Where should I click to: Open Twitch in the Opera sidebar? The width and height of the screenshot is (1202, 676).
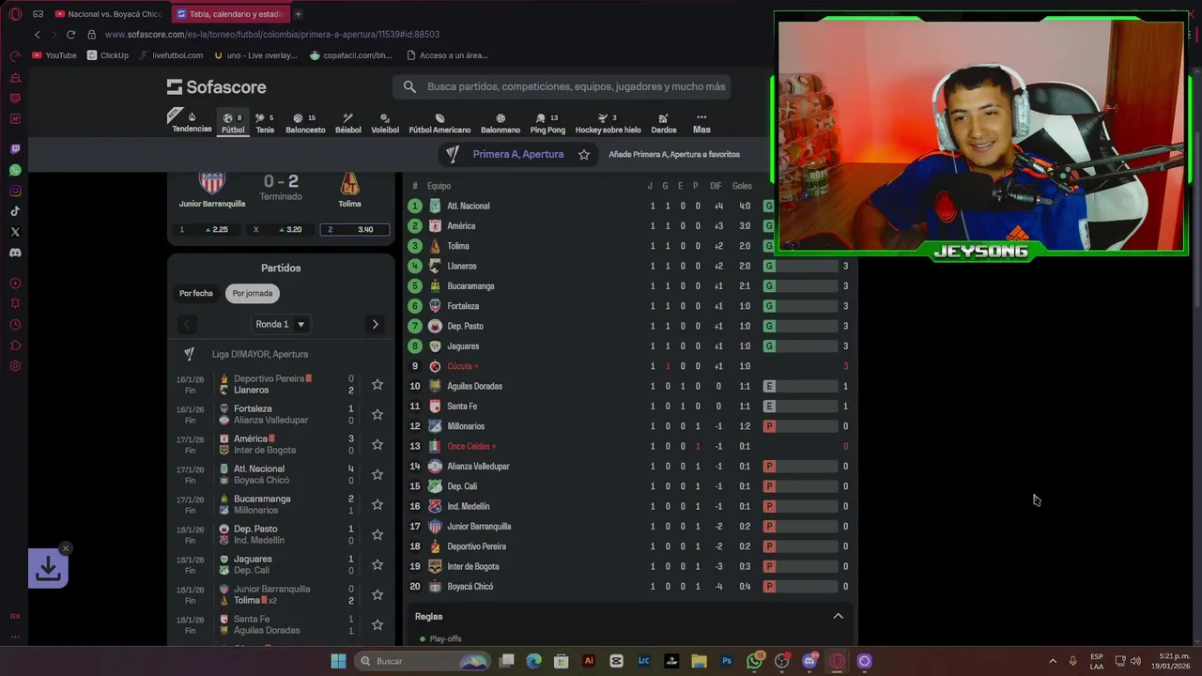pos(15,149)
